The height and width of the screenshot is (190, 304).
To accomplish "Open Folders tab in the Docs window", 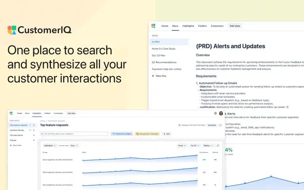I will click(x=202, y=26).
